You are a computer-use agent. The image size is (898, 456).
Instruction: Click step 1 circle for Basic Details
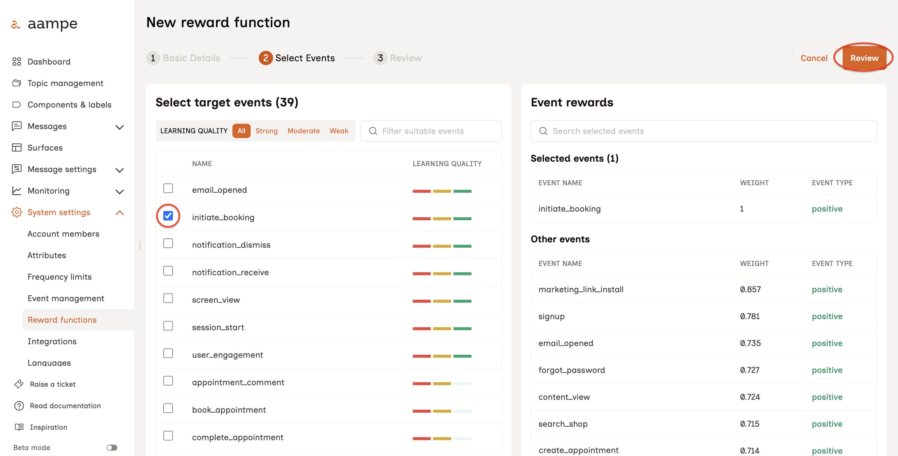[x=153, y=58]
